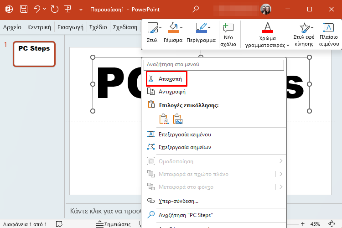Viewport: 342px width, 228px height.
Task: Switch to the Σχέδιο tab
Action: [x=98, y=27]
